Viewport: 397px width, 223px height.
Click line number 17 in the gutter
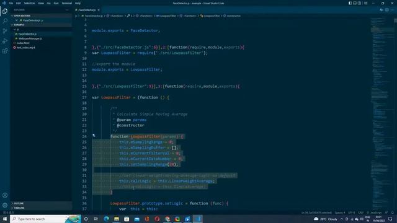[x=84, y=97]
